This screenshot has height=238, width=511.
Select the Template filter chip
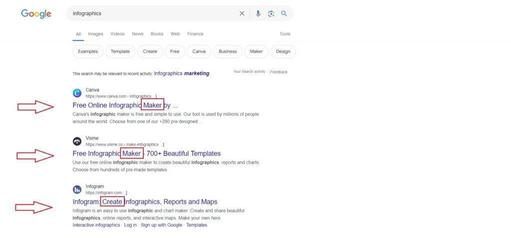tap(120, 51)
